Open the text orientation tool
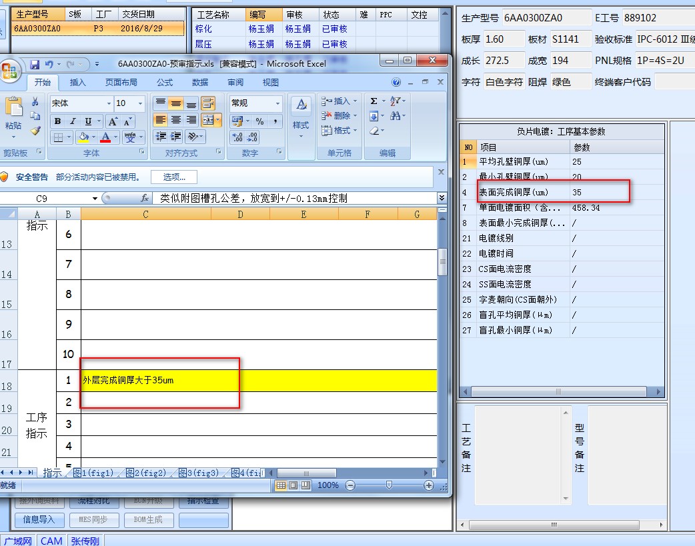Image resolution: width=695 pixels, height=546 pixels. coord(193,137)
